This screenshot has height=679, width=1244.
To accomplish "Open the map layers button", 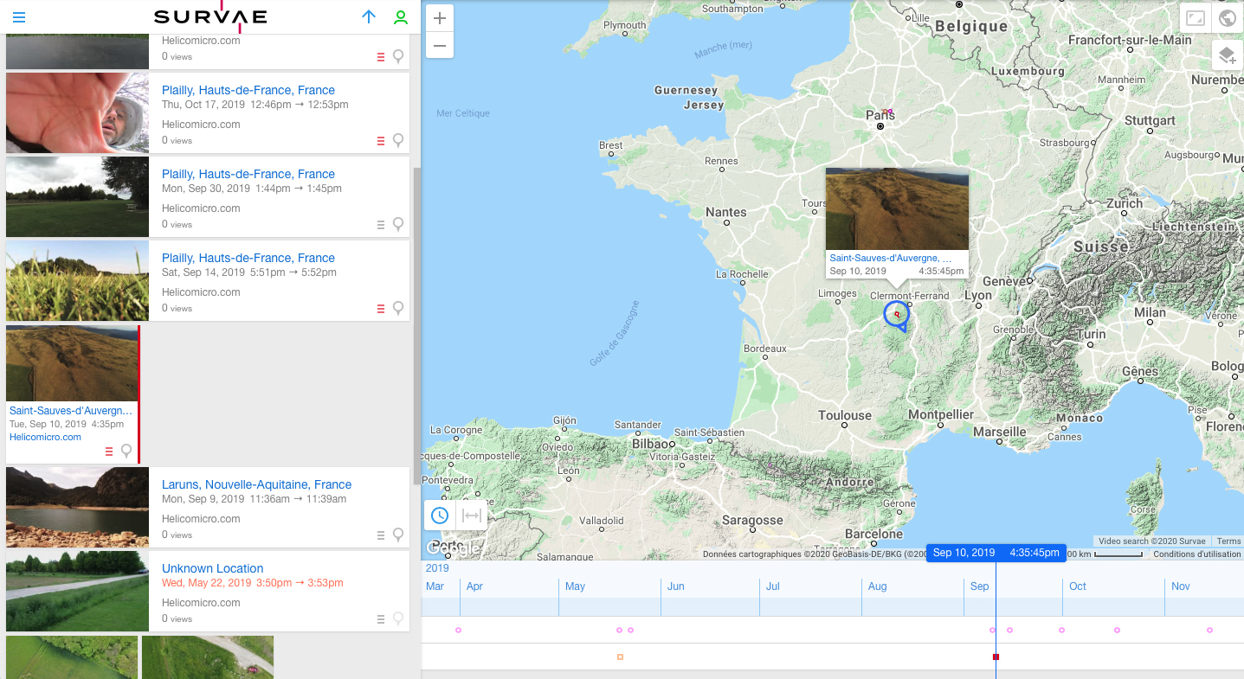I will pos(1227,56).
